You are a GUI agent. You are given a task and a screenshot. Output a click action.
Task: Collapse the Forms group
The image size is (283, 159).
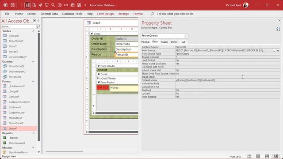pyautogui.click(x=33, y=81)
